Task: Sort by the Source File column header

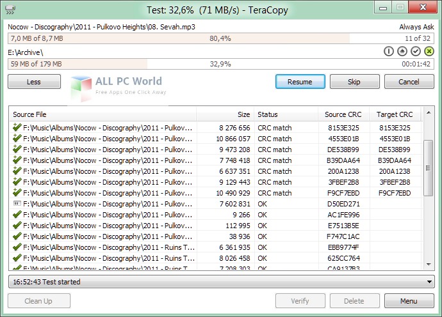Action: pyautogui.click(x=103, y=114)
